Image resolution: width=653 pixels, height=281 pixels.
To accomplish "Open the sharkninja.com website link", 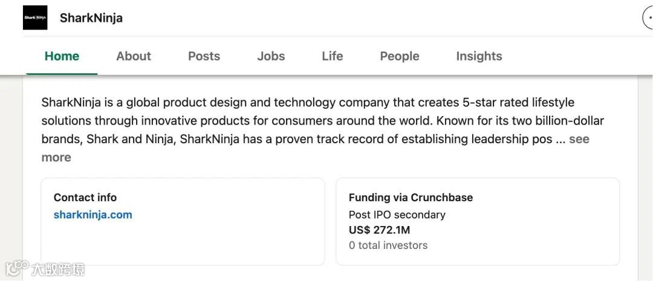I will (x=93, y=215).
